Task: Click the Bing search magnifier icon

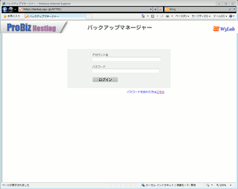Action: tap(229, 9)
